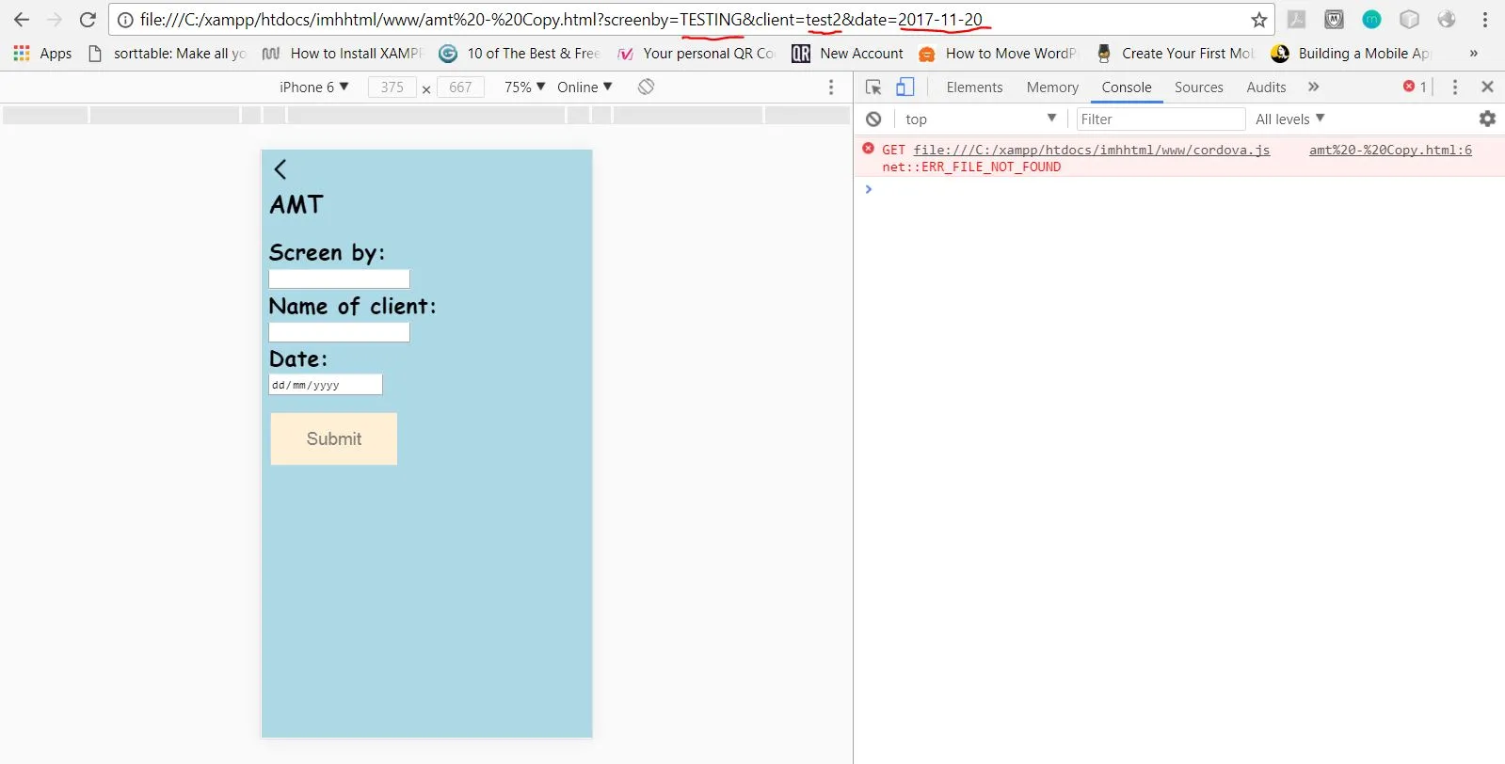Image resolution: width=1505 pixels, height=764 pixels.
Task: Open console settings gear icon
Action: (1487, 119)
